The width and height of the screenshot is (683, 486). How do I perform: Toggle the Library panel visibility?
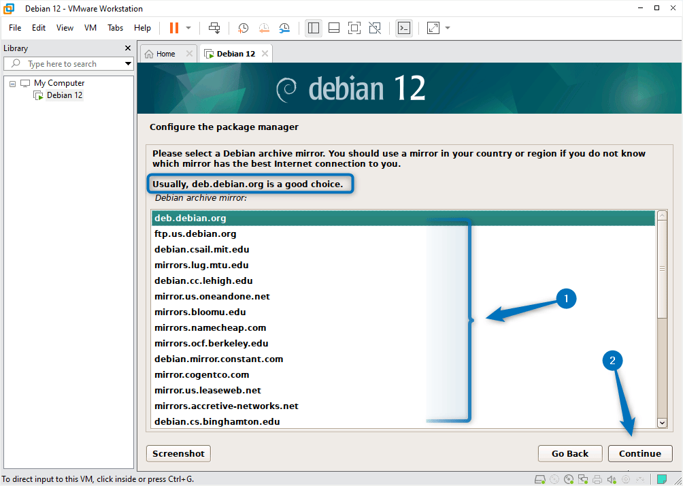coord(314,28)
